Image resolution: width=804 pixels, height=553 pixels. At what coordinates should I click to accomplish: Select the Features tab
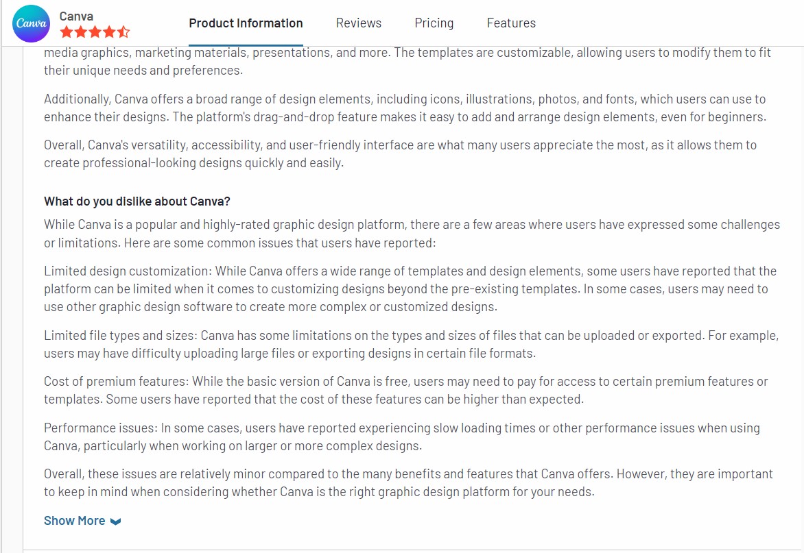click(x=511, y=23)
